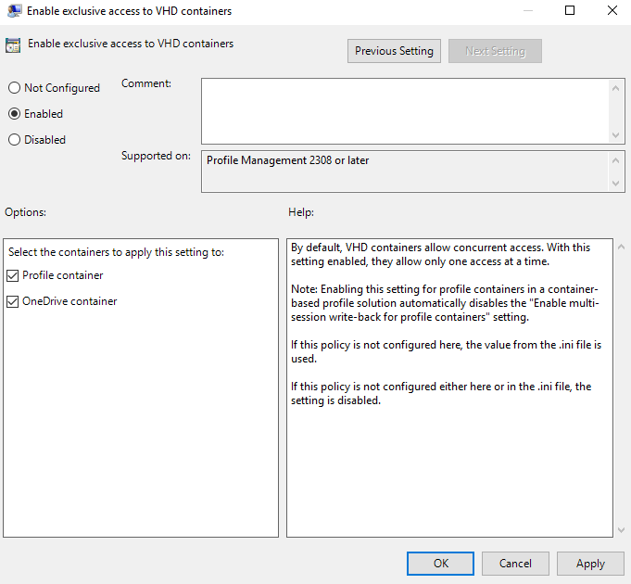Click the Comment box scroll down arrow
Screen dimensions: 631x584
click(618, 135)
